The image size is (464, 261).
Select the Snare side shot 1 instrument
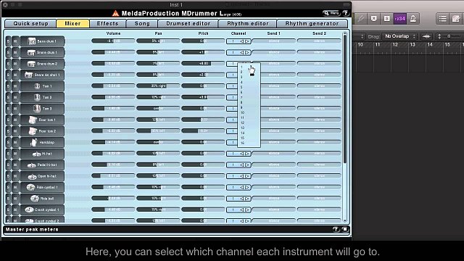42,75
